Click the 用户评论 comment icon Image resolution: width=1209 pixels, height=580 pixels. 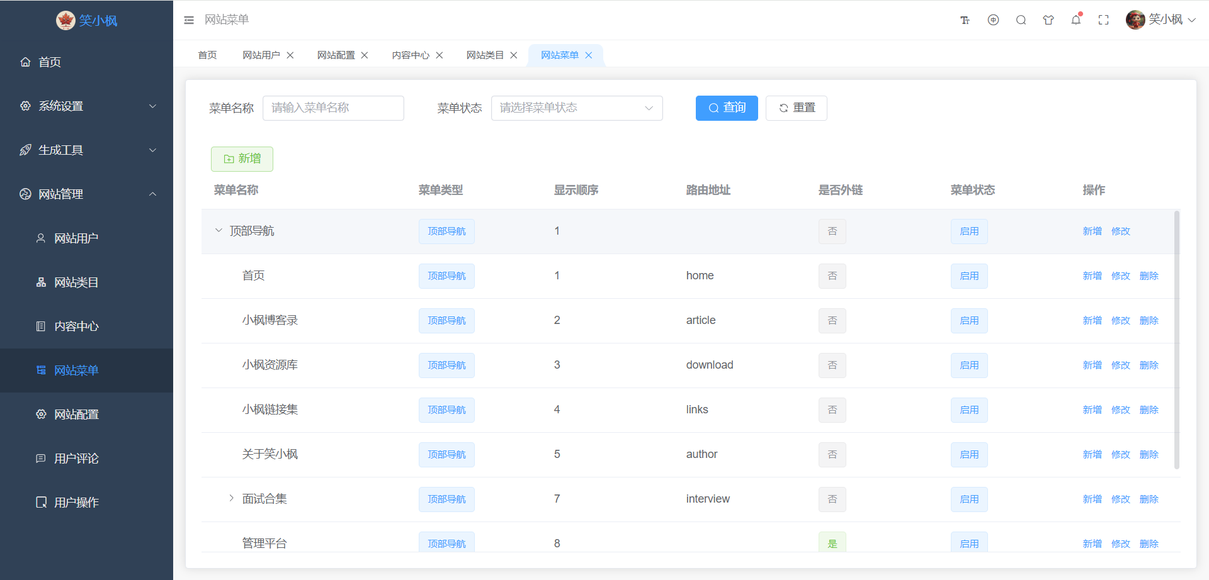[41, 458]
